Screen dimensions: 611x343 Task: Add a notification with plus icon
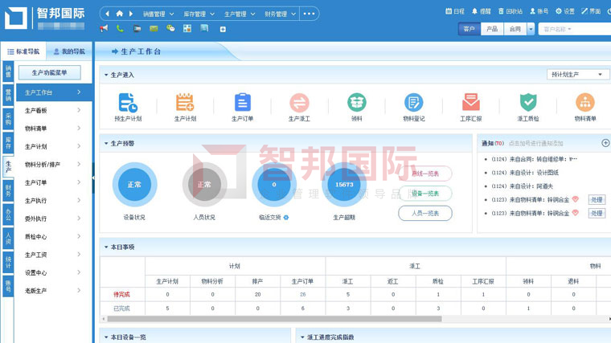click(605, 143)
